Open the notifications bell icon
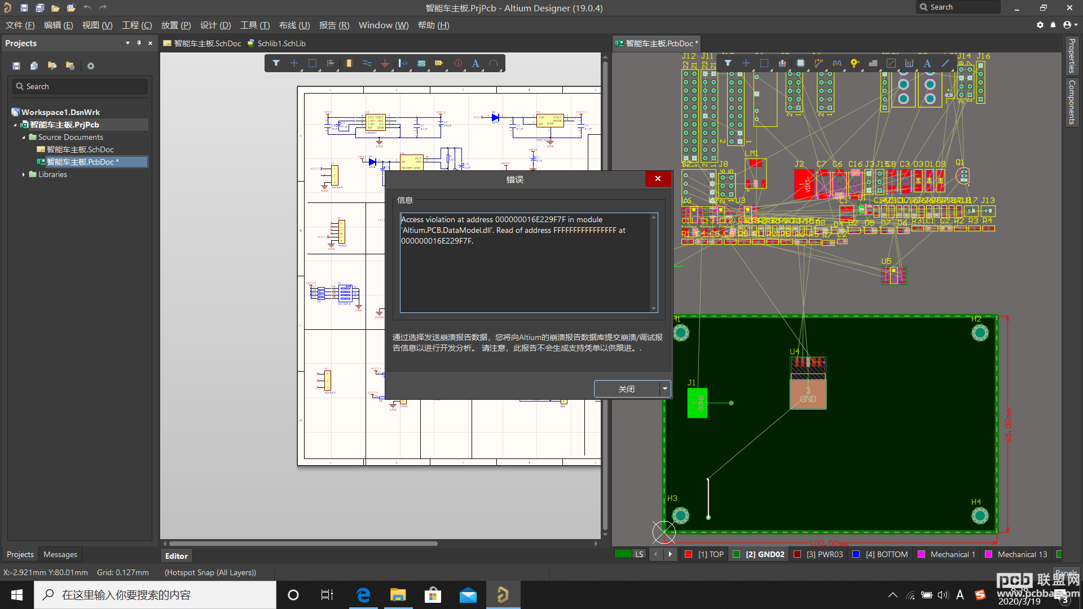1083x609 pixels. point(1053,25)
